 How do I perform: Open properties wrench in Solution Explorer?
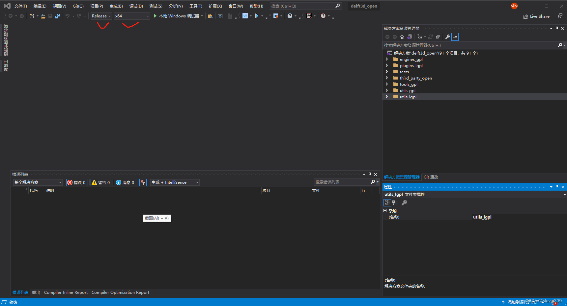(x=448, y=37)
